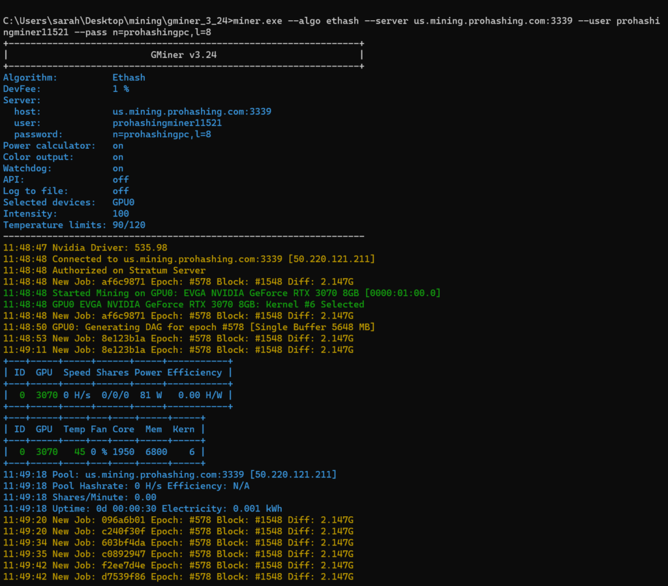Viewport: 668px width, 586px height.
Task: Click the 'Started Mining on GPU0' log line
Action: point(222,293)
